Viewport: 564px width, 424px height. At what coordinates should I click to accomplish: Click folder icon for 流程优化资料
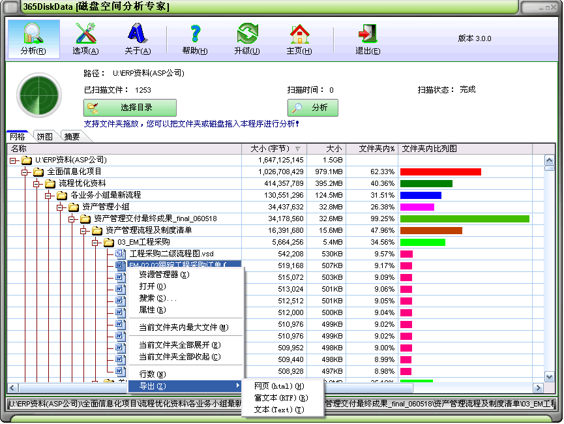tap(50, 183)
